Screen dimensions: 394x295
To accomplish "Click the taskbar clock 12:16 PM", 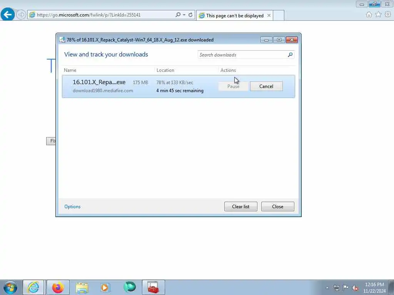I will coord(374,287).
